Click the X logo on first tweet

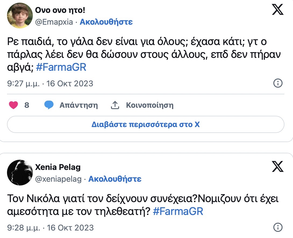click(x=278, y=10)
